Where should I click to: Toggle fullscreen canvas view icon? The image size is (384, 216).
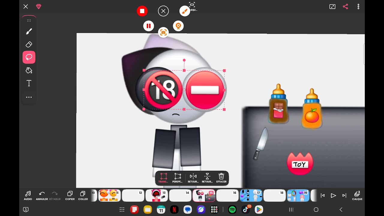[x=332, y=7]
